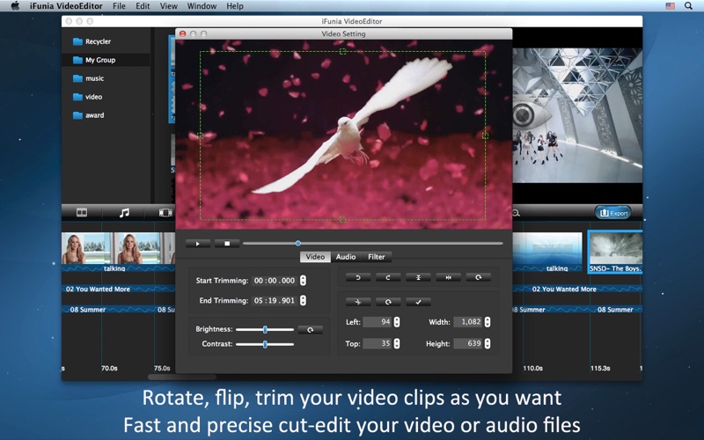Image resolution: width=704 pixels, height=440 pixels.
Task: Rotate video clockwise button
Action: tap(388, 277)
